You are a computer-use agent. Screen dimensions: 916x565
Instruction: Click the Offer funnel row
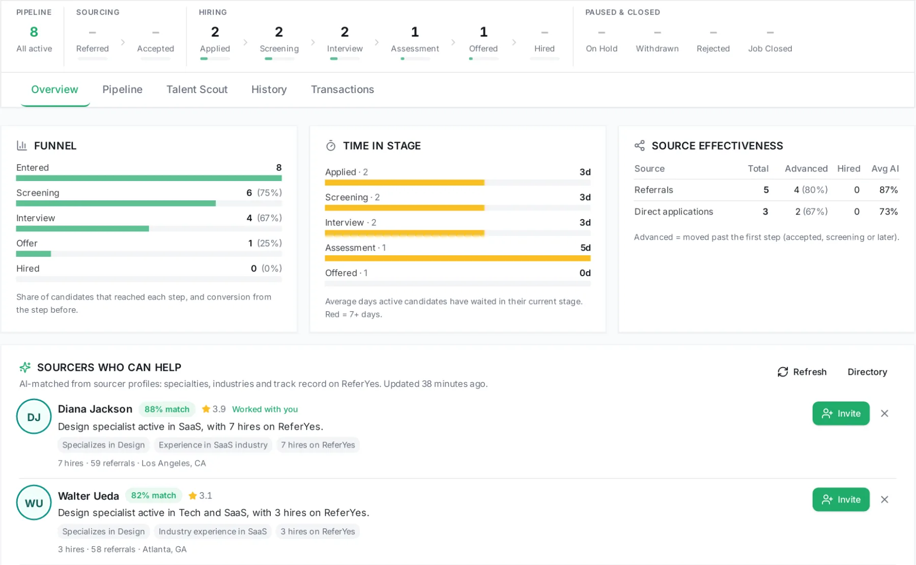pos(149,248)
